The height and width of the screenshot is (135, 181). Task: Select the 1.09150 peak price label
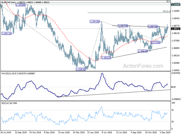click(x=95, y=22)
